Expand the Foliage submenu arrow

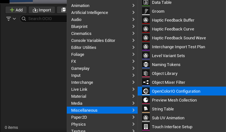coord(134,54)
